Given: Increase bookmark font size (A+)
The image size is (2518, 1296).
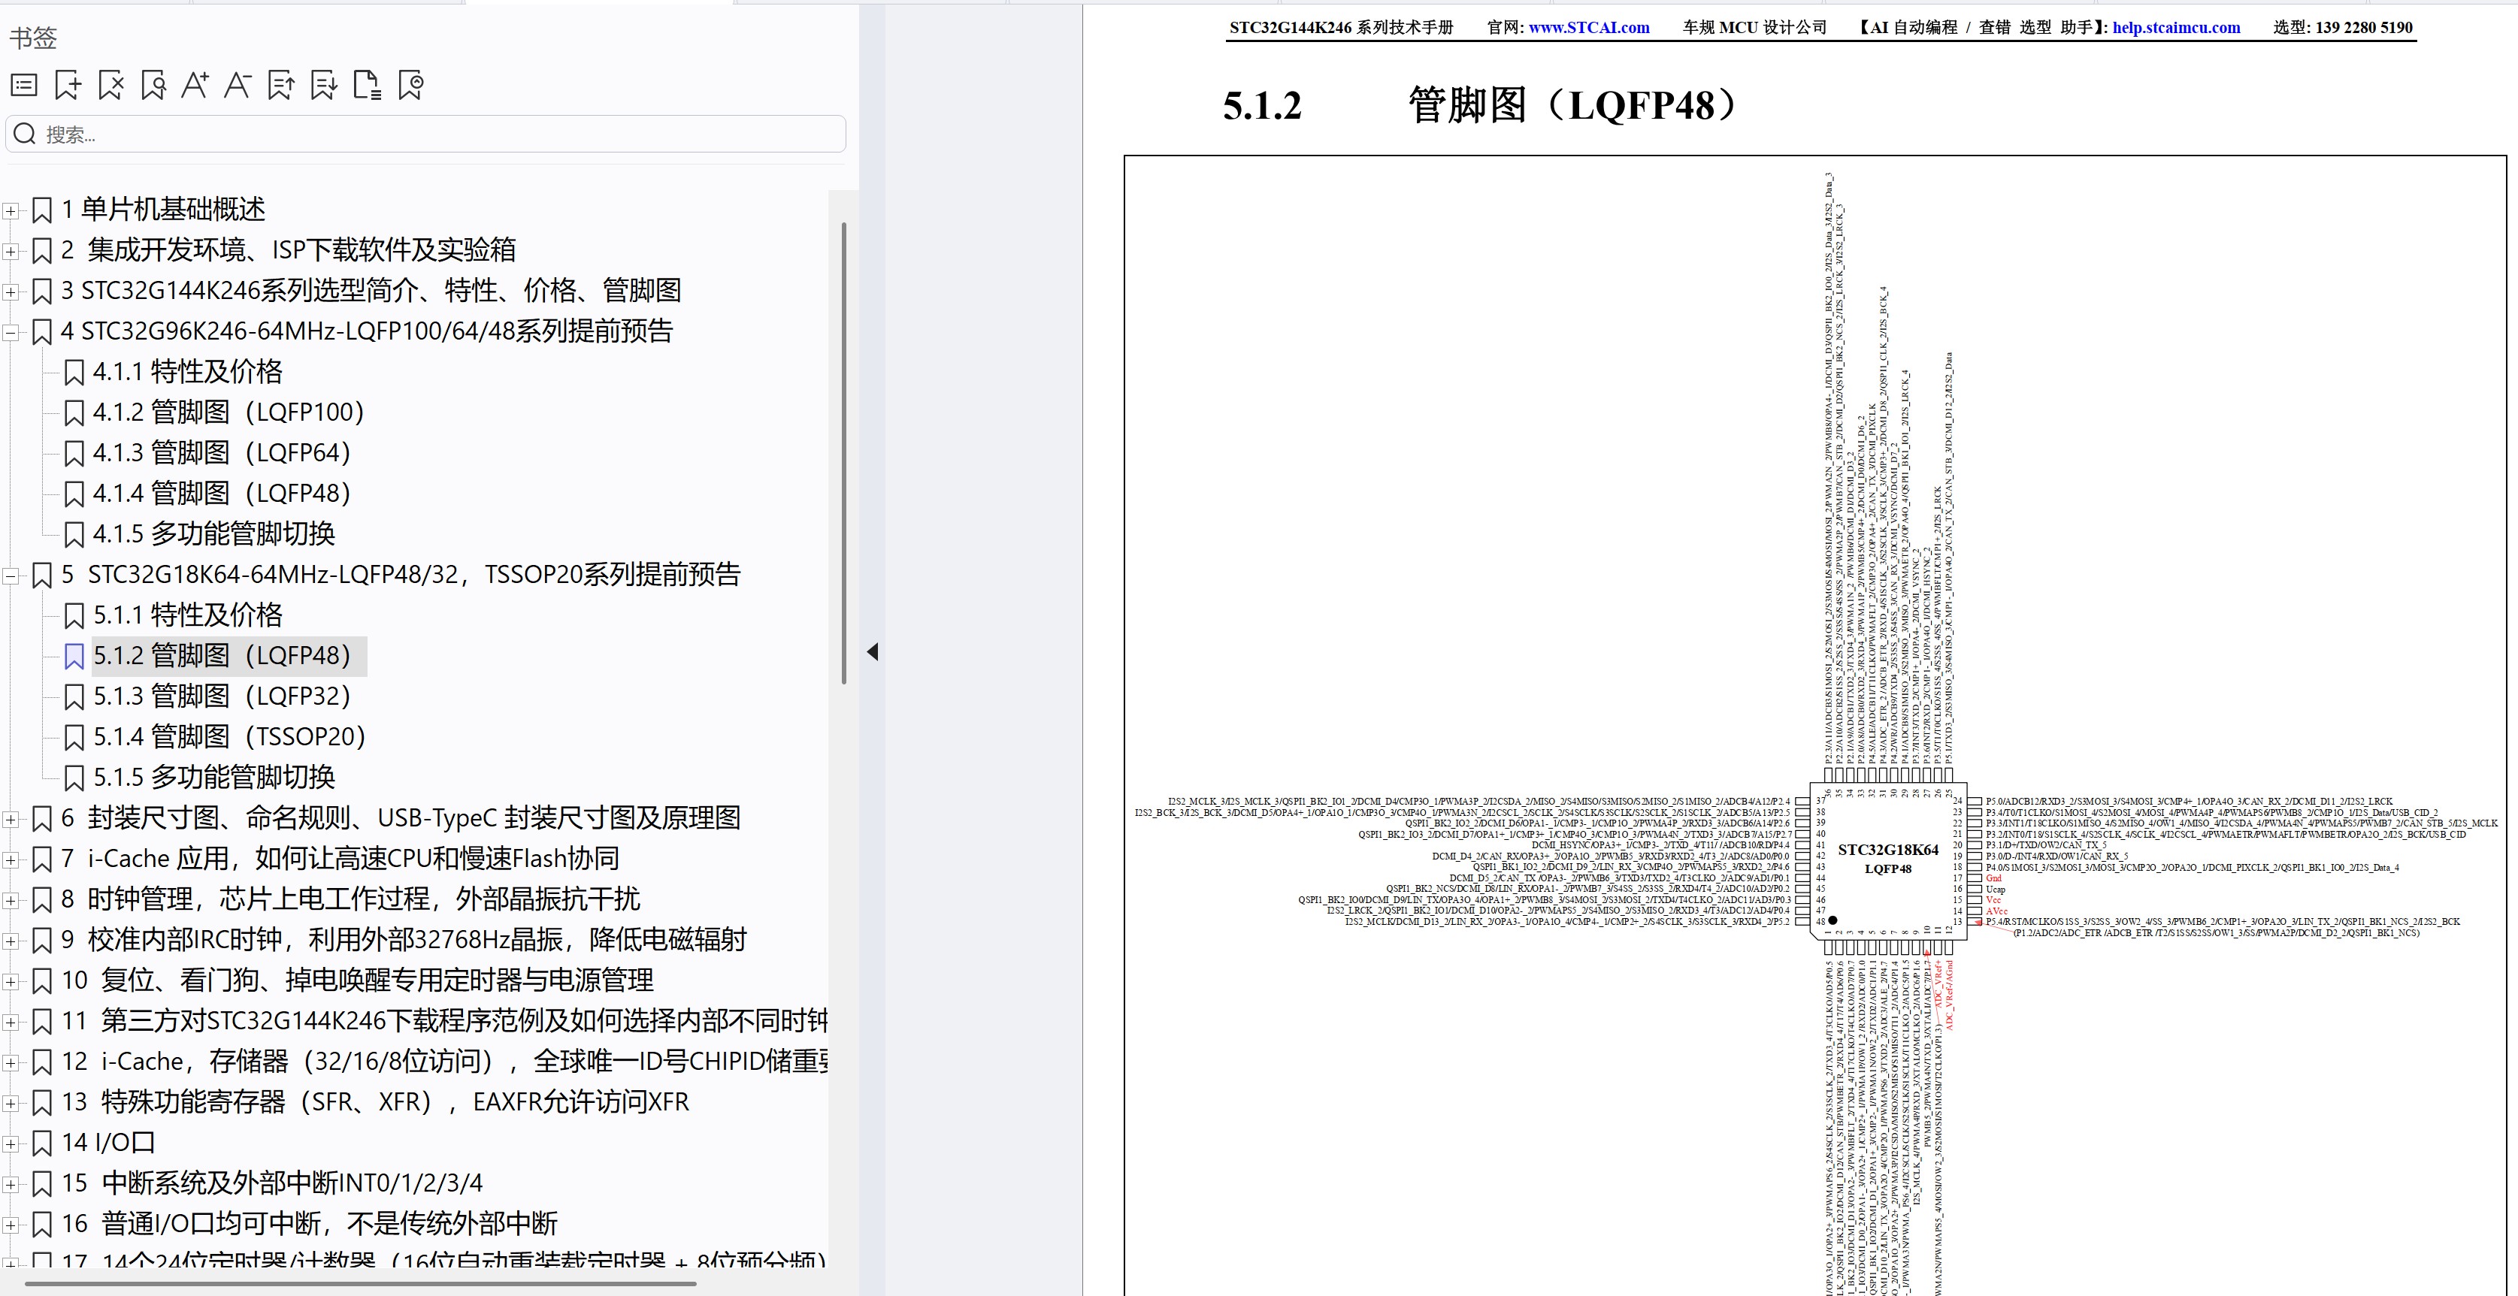Looking at the screenshot, I should [x=195, y=85].
